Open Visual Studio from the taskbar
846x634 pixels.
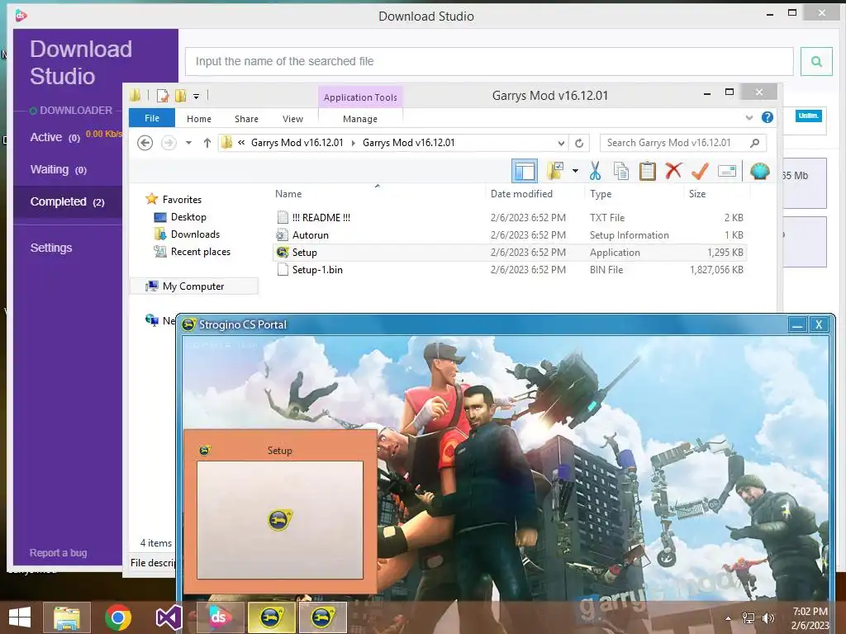[169, 617]
